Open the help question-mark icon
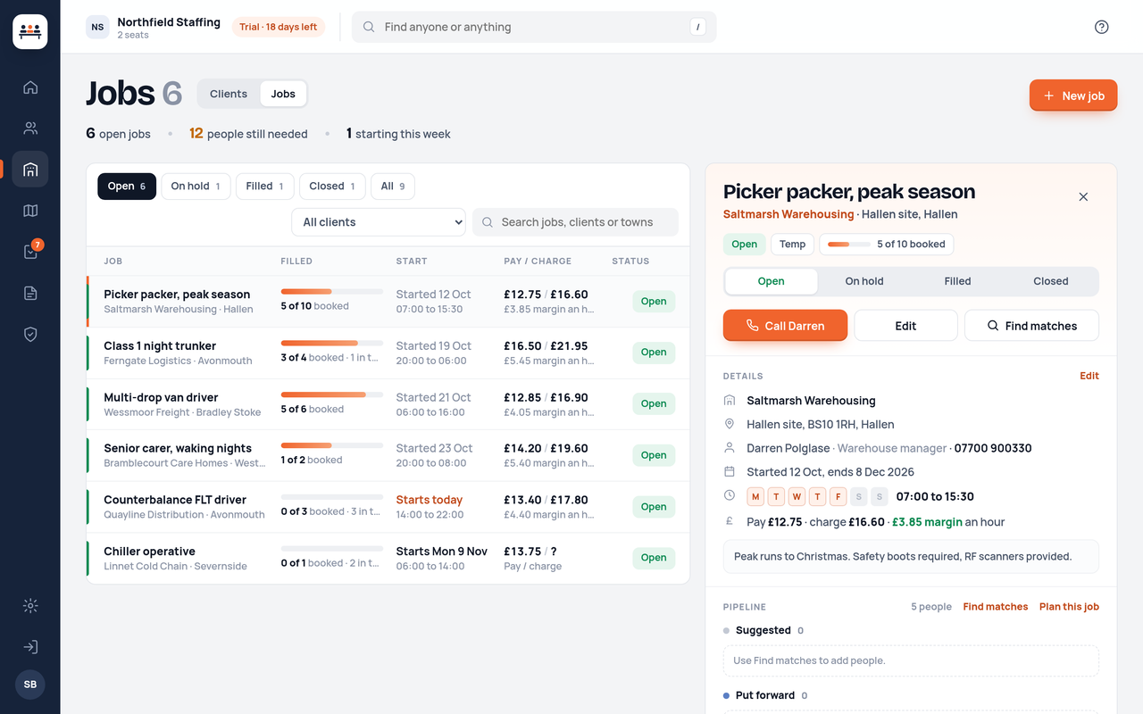 click(1101, 27)
